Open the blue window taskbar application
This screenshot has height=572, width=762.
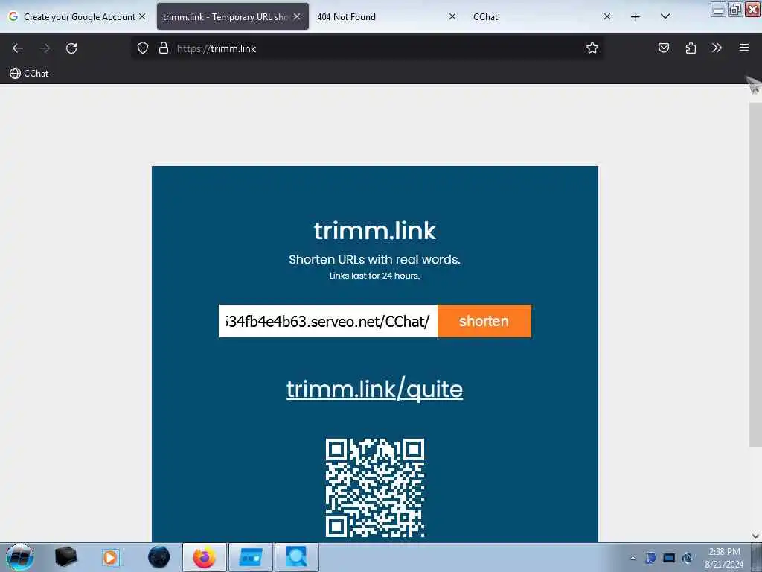point(251,557)
